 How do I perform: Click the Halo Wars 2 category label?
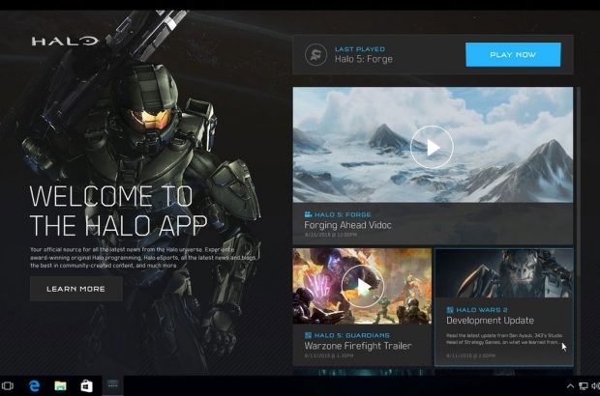pos(482,310)
